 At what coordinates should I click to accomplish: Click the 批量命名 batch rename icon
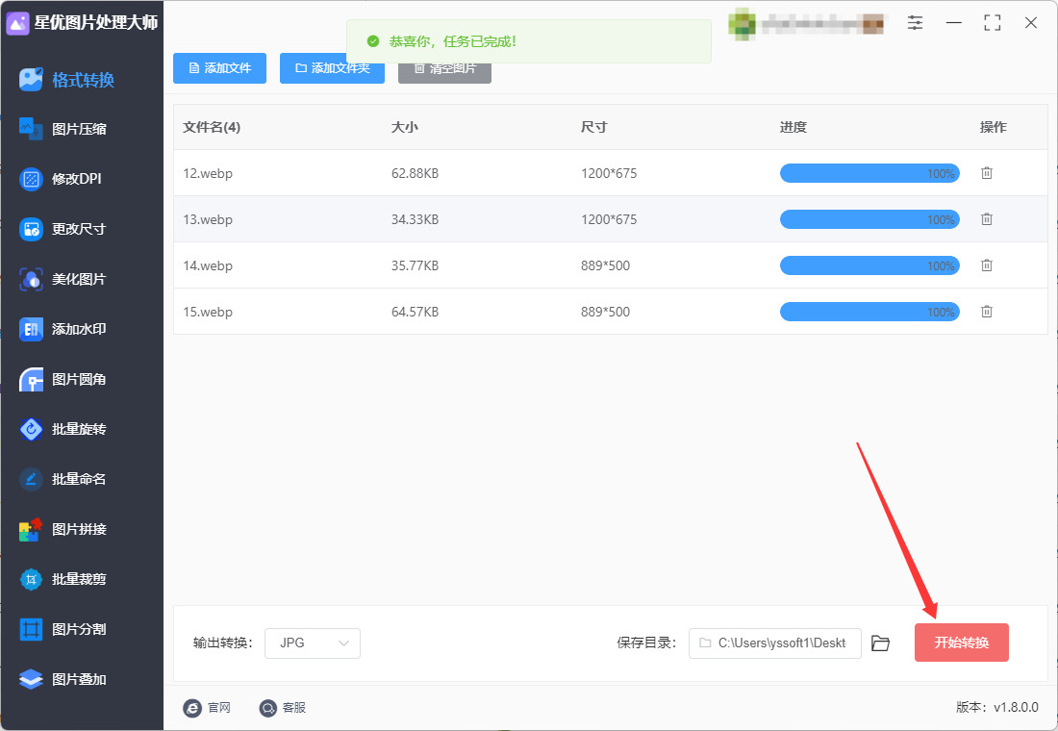[31, 479]
